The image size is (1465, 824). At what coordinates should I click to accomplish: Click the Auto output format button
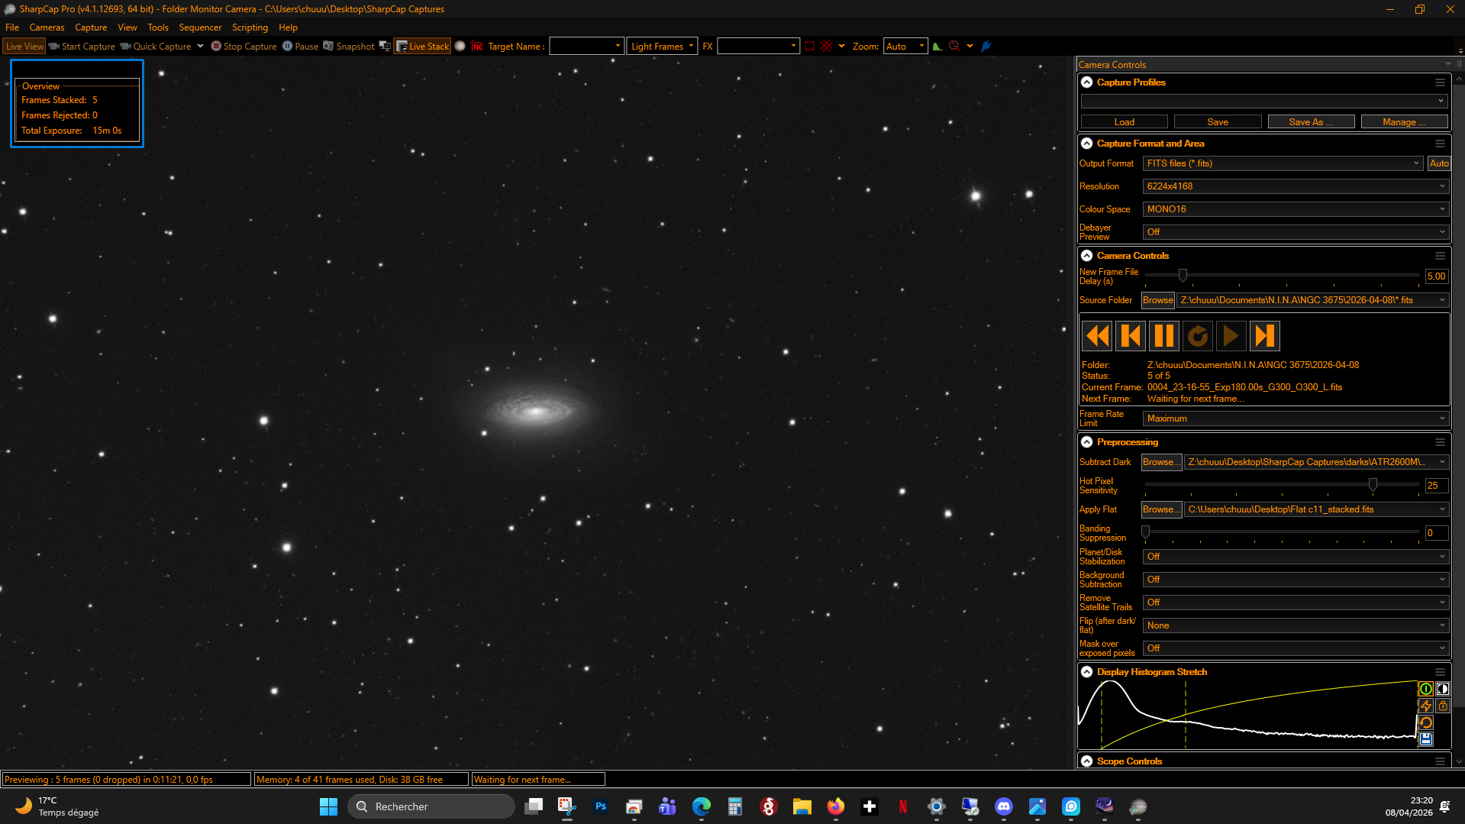tap(1439, 163)
